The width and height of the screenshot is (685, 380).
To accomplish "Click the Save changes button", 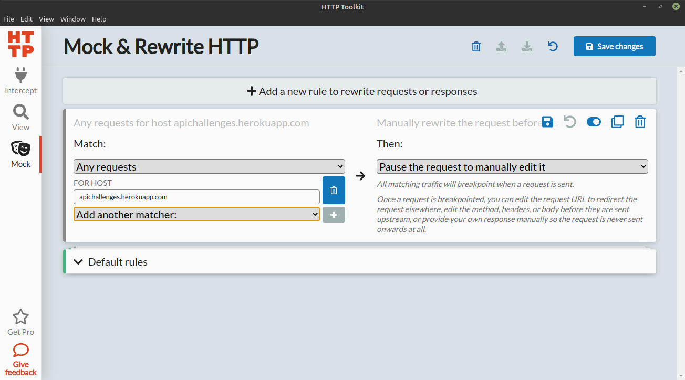I will [x=615, y=46].
